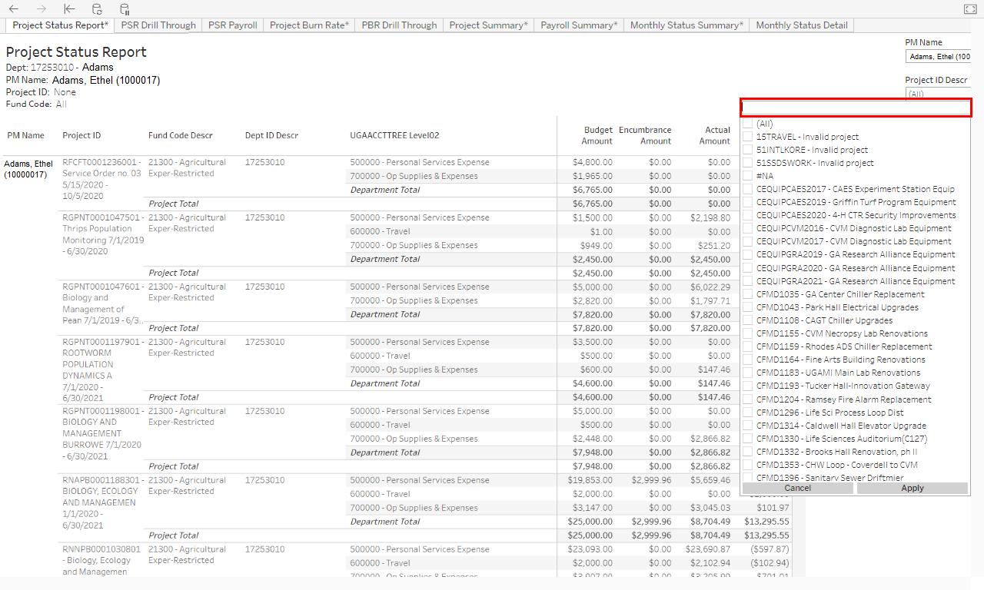Check CEQUIPCAES2019 - Griffin Turf Program Equipment
The image size is (984, 590).
[x=747, y=202]
